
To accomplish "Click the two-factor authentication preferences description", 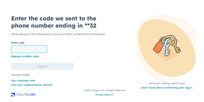I will click(58, 34).
